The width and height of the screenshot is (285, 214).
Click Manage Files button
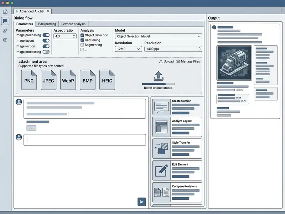click(188, 61)
